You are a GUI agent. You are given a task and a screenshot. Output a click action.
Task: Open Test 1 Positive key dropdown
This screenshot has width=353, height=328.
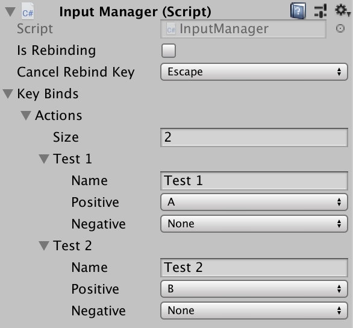254,202
